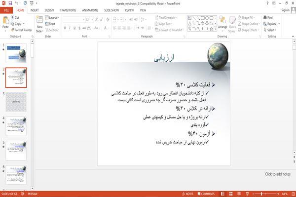Click the Sign in link
Viewport: 296px width, 197px height.
[285, 10]
